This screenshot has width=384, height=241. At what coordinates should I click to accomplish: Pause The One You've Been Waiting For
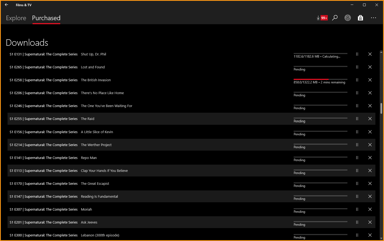357,106
